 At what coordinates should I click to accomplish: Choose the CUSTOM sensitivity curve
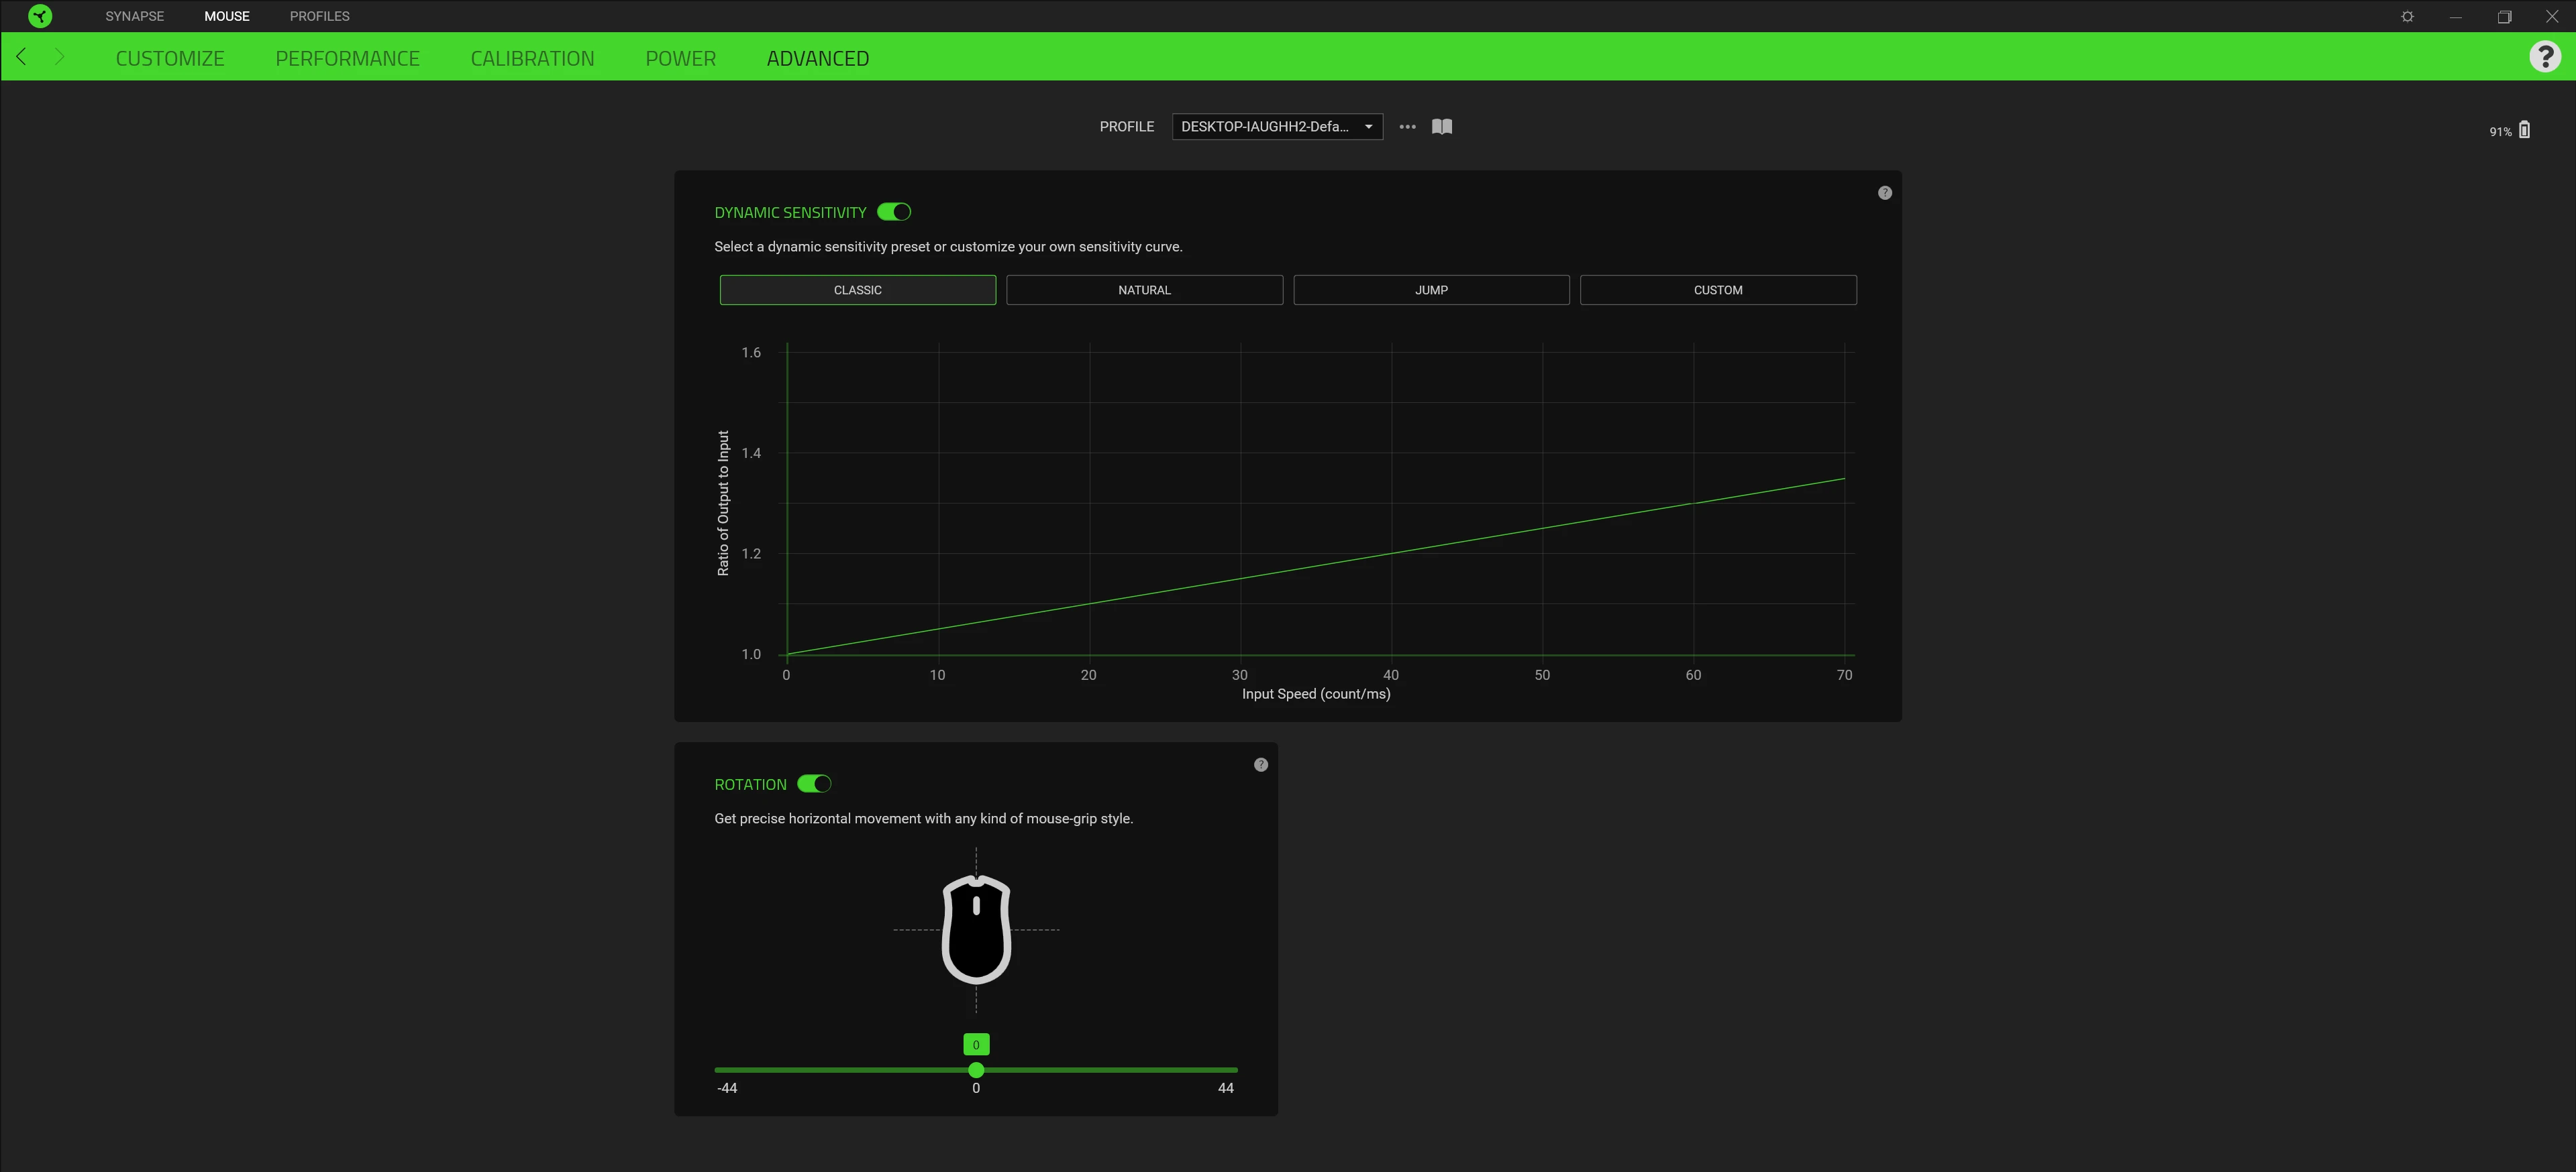pyautogui.click(x=1718, y=290)
